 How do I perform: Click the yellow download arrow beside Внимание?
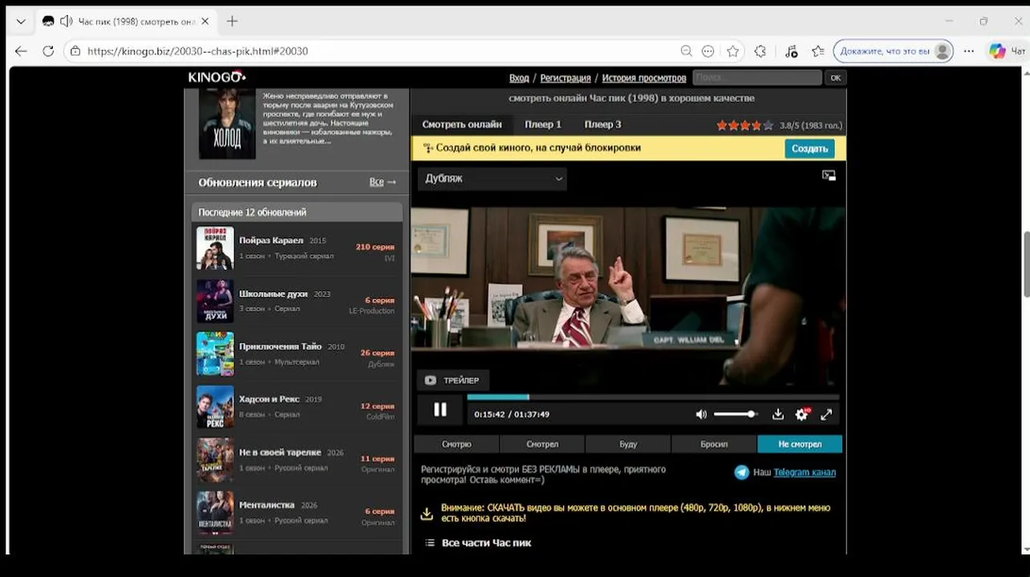click(x=428, y=513)
